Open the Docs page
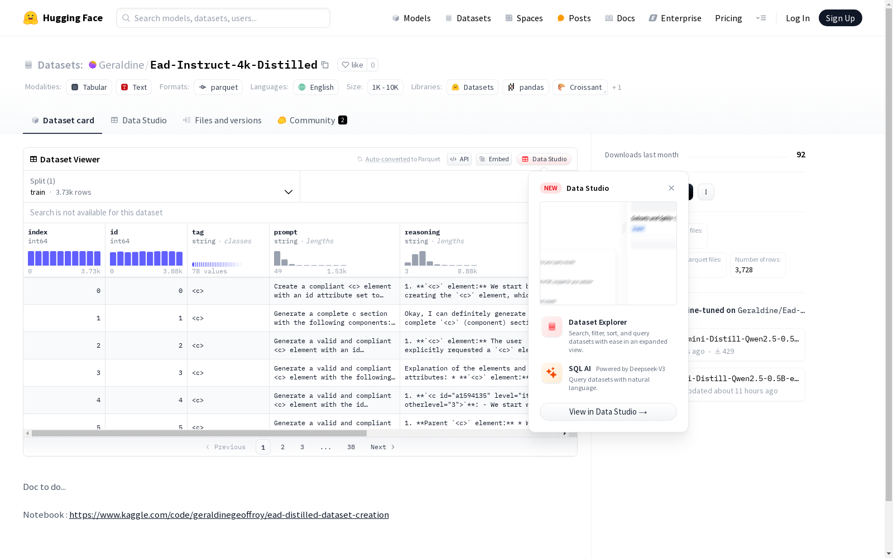 point(620,18)
